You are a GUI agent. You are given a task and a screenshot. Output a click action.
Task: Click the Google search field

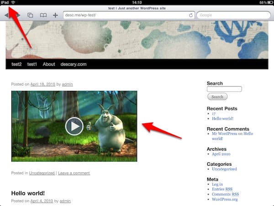click(x=233, y=15)
